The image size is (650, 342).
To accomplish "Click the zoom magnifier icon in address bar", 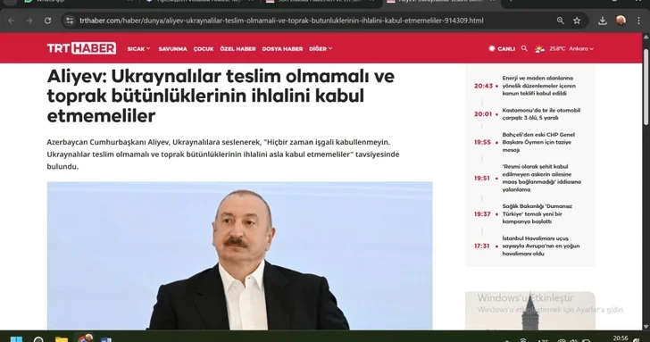I will [561, 21].
